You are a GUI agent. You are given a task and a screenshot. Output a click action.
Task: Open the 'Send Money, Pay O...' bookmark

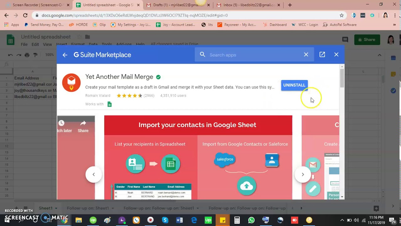(x=44, y=25)
